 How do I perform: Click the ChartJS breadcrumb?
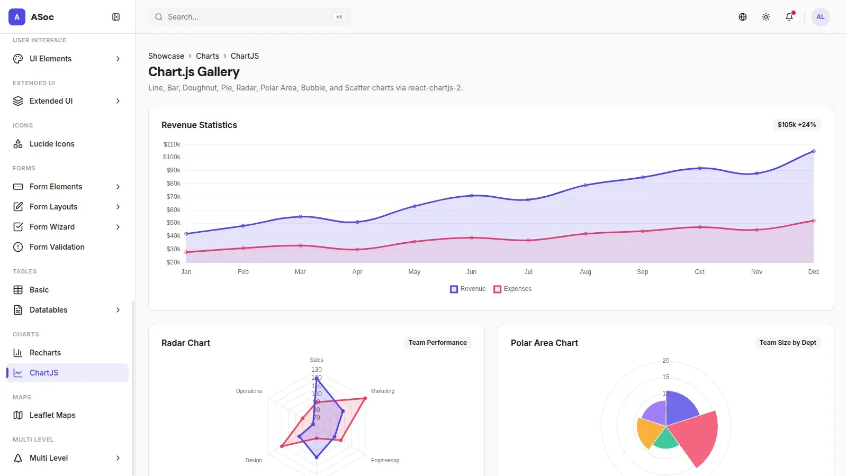tap(245, 56)
